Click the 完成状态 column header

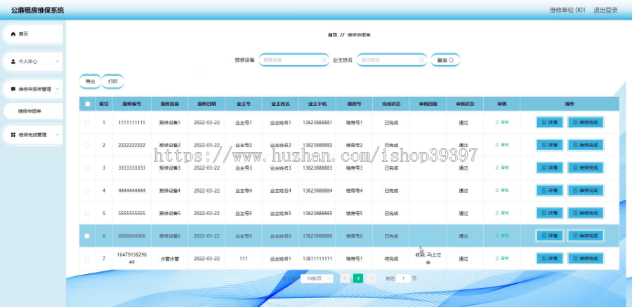[x=391, y=104]
